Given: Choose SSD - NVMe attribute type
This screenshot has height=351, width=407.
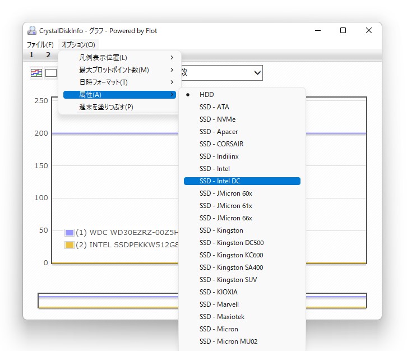Looking at the screenshot, I should click(x=242, y=119).
